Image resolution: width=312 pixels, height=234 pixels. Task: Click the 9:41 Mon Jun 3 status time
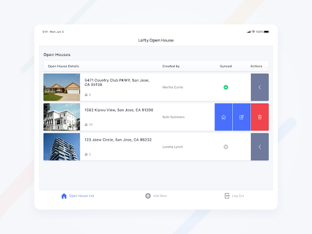tap(53, 32)
